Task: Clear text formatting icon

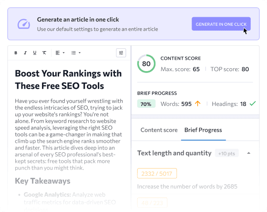Action: [x=44, y=53]
